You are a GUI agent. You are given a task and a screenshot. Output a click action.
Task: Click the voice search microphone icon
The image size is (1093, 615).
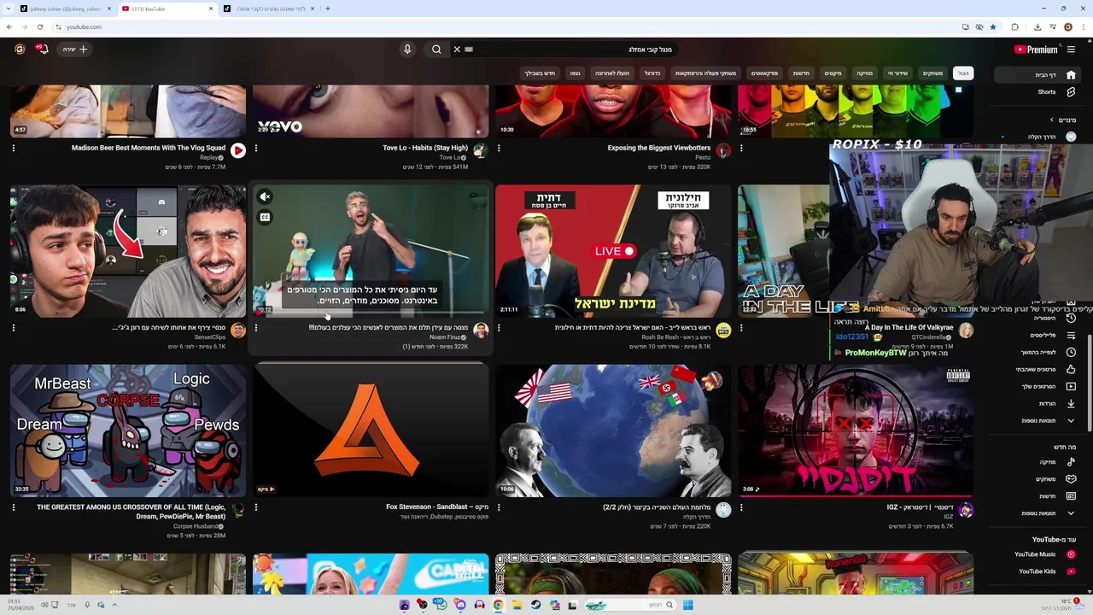click(407, 50)
